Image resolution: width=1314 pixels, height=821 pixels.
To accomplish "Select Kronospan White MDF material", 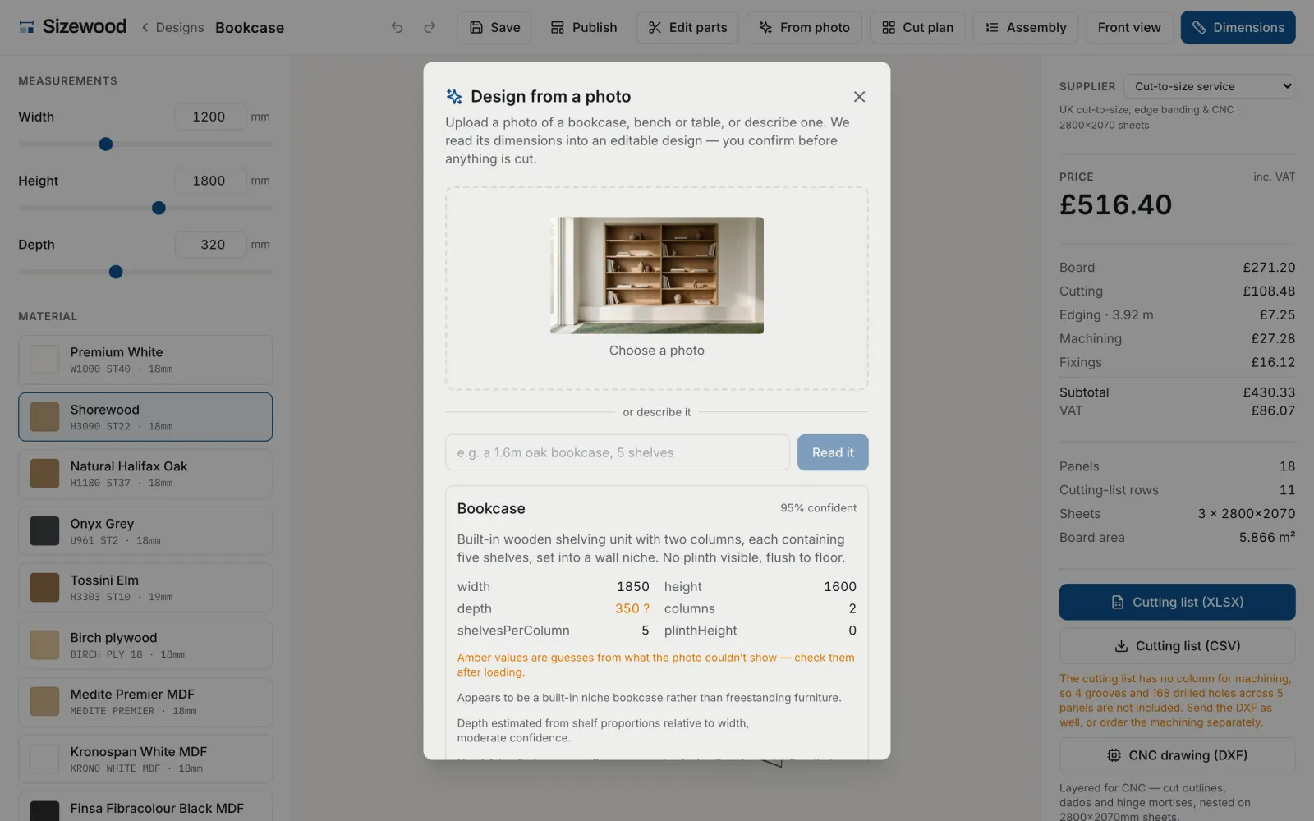I will tap(145, 759).
